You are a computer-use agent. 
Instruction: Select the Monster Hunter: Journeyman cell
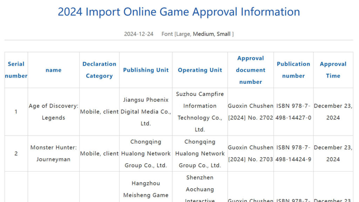tap(53, 153)
